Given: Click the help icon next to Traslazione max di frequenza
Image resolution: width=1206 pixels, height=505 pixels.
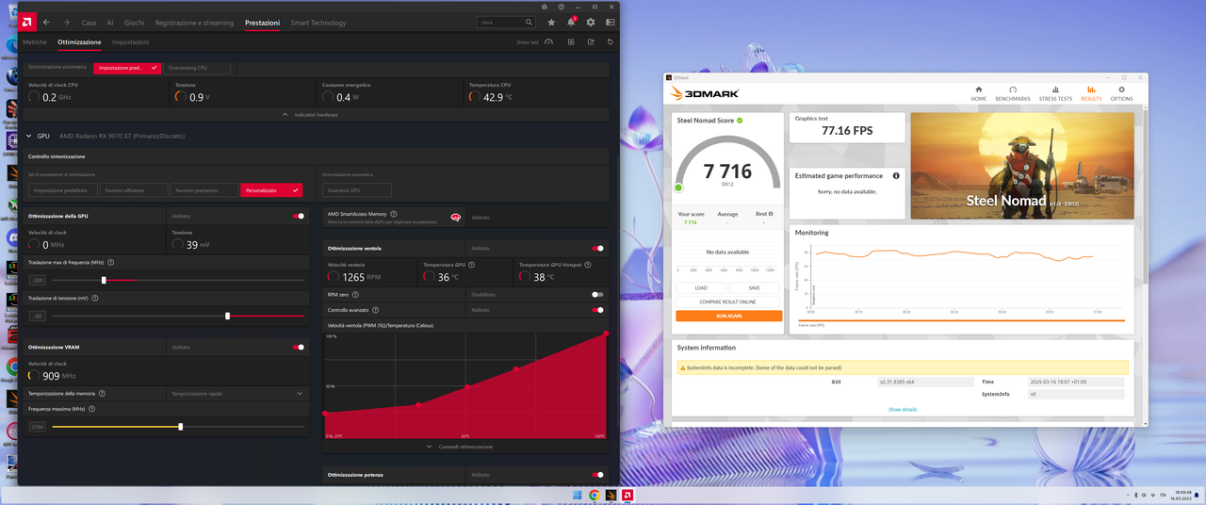Looking at the screenshot, I should [x=111, y=262].
